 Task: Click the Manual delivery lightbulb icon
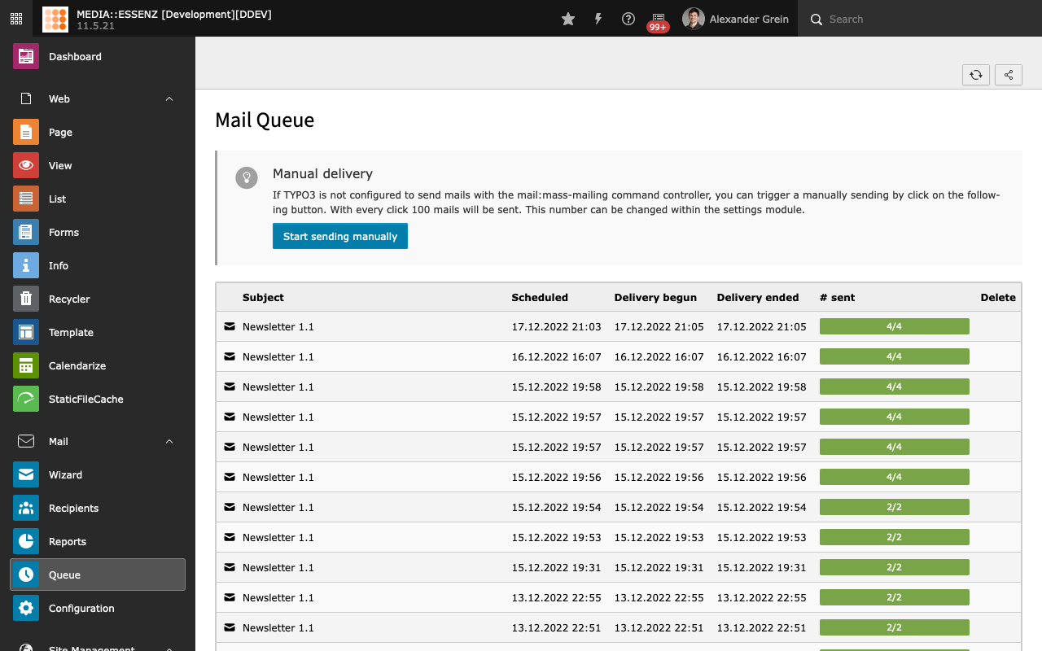tap(247, 177)
